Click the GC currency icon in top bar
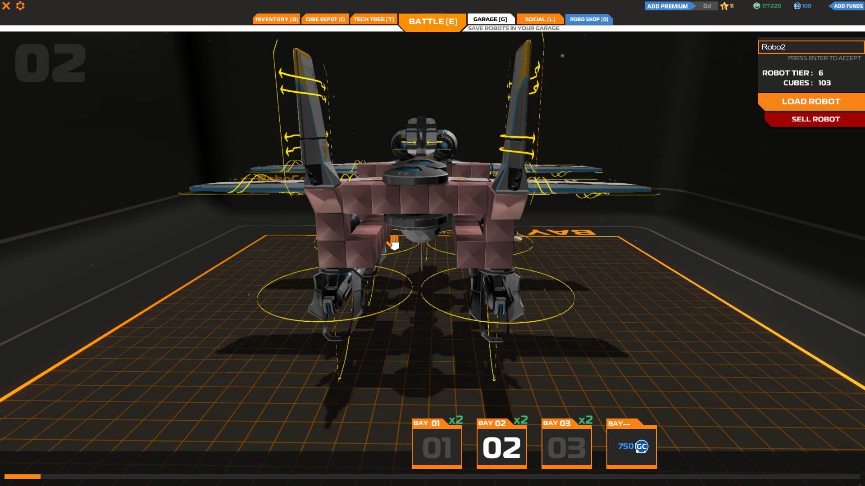 (797, 6)
